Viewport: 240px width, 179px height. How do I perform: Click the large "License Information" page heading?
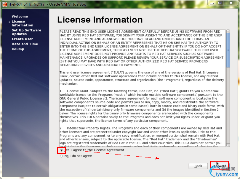[100, 20]
